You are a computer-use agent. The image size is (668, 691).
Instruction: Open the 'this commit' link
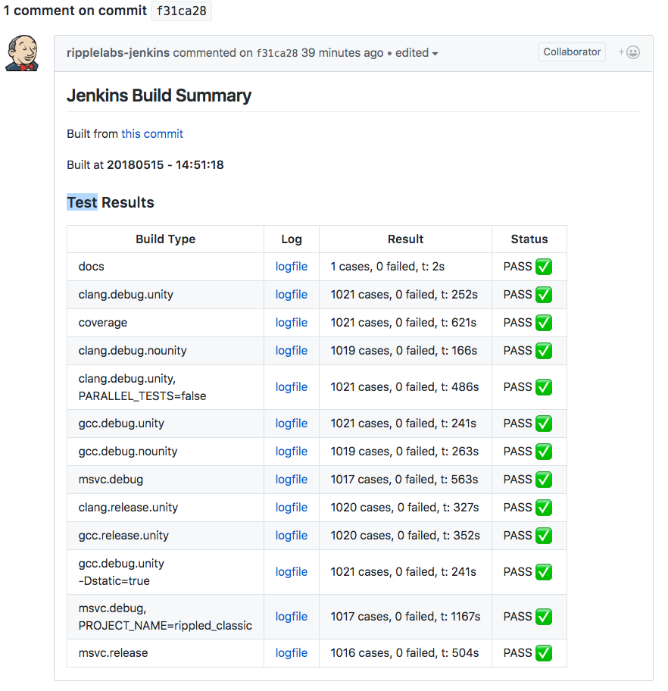point(152,134)
